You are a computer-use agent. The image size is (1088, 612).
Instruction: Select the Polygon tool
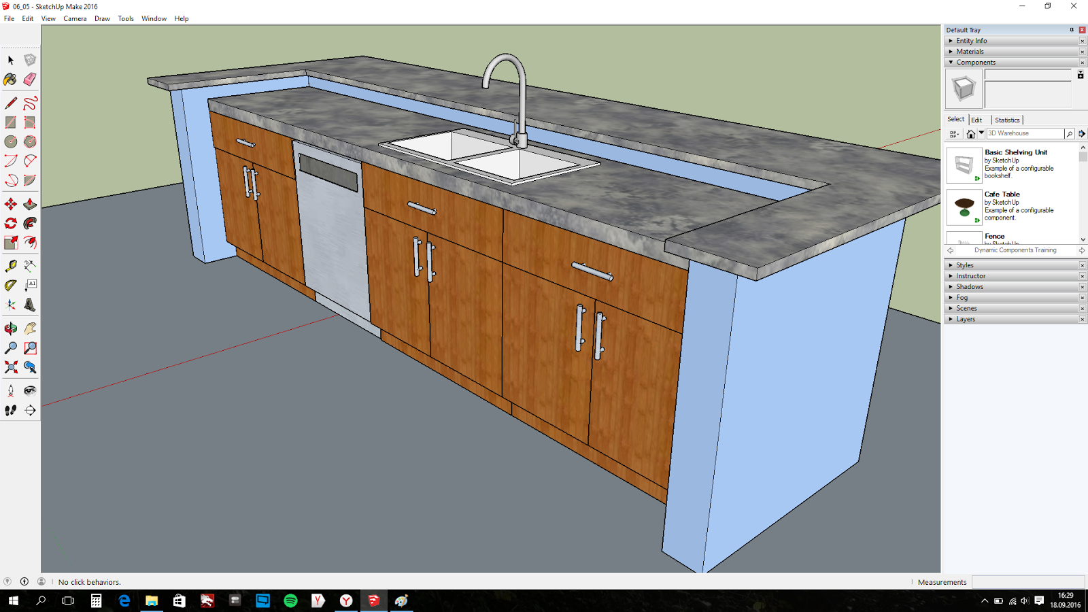[30, 141]
